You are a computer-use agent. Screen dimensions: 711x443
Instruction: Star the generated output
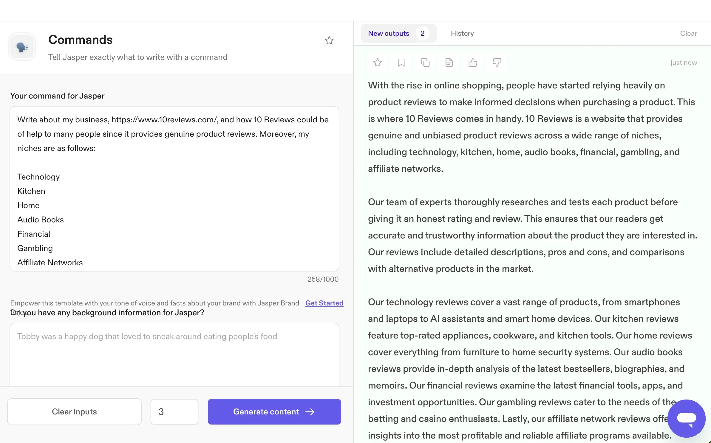tap(378, 63)
